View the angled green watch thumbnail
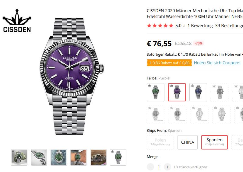 pos(39,157)
